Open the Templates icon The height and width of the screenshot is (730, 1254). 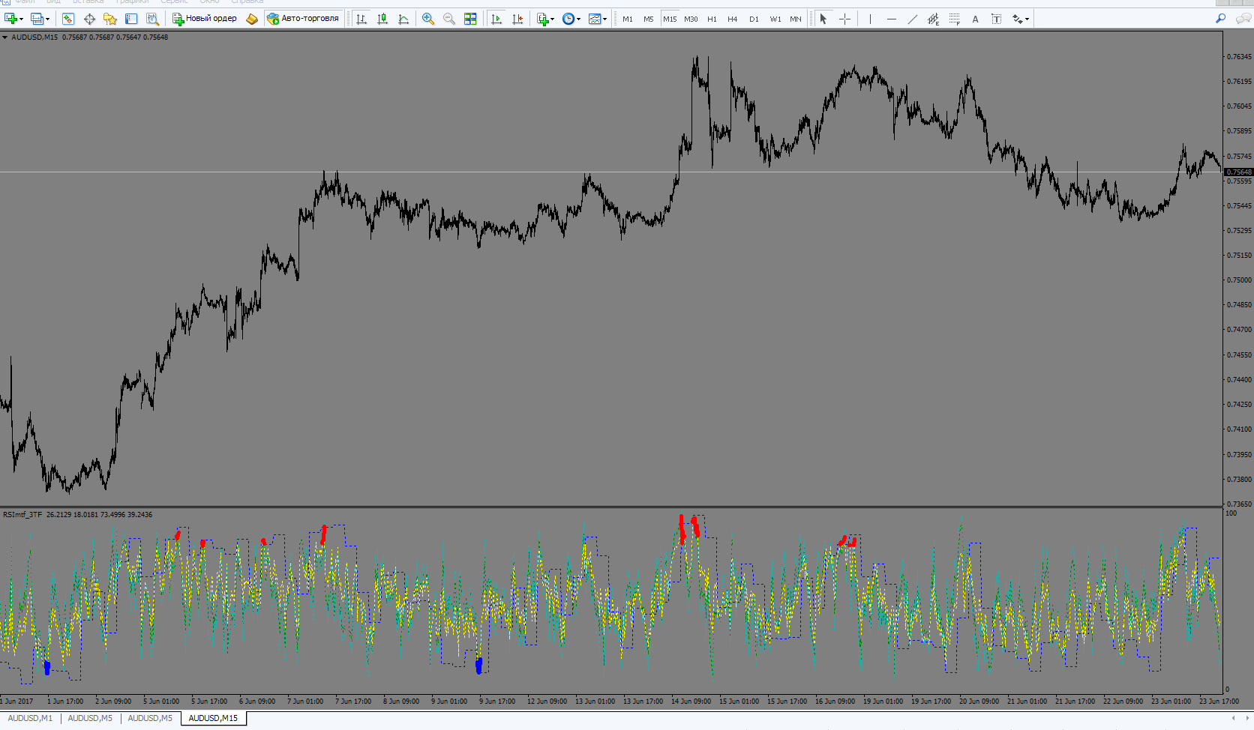point(595,19)
